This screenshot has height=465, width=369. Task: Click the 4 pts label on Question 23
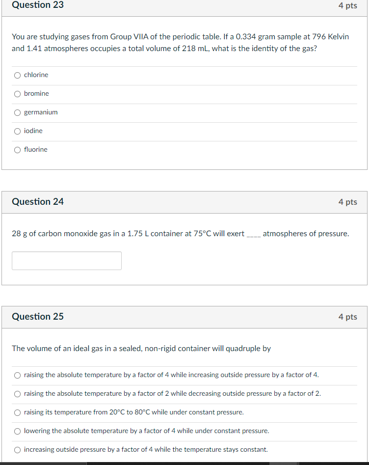click(348, 5)
